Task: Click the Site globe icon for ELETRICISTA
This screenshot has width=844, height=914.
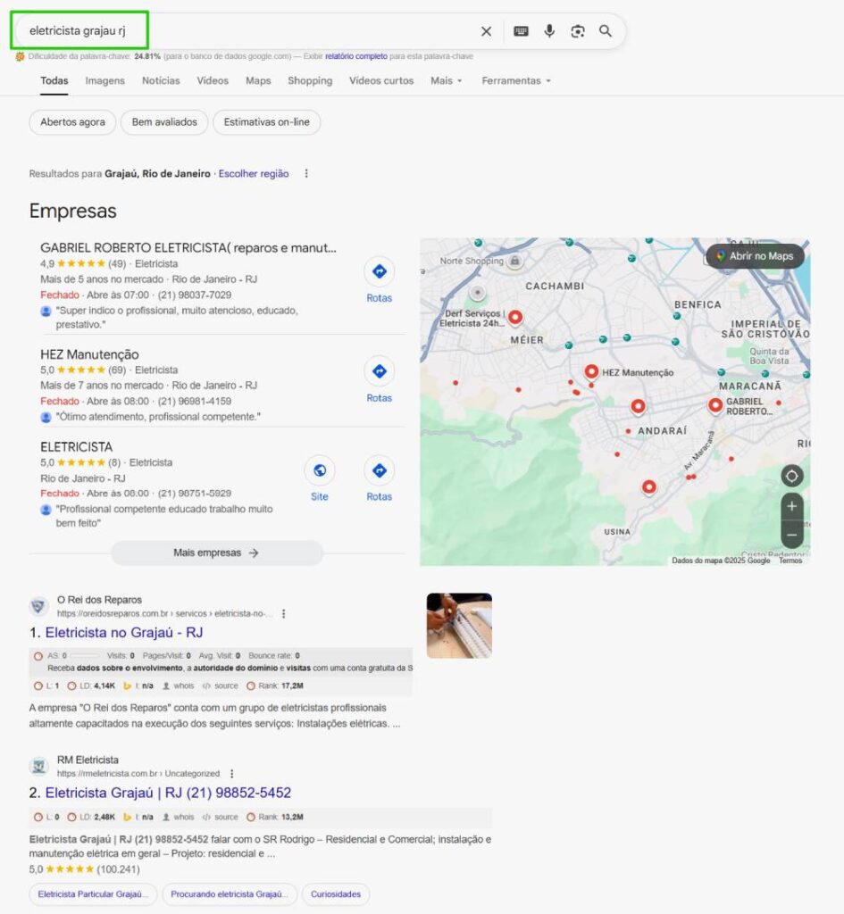Action: 320,470
